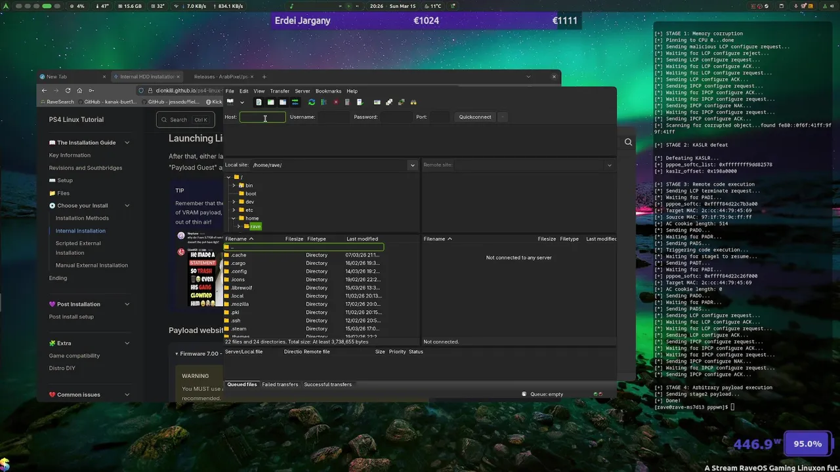Toggle the local directory tree icon
Screen dimensions: 840x472
[270, 102]
